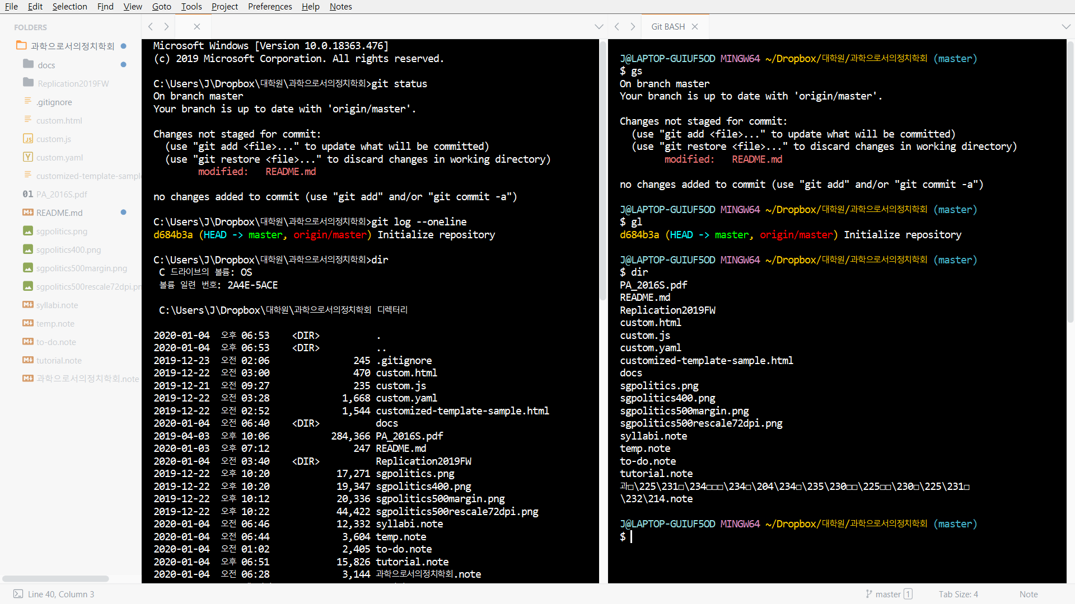Click Line 40, Column 3 in status bar
This screenshot has width=1075, height=604.
pyautogui.click(x=61, y=594)
